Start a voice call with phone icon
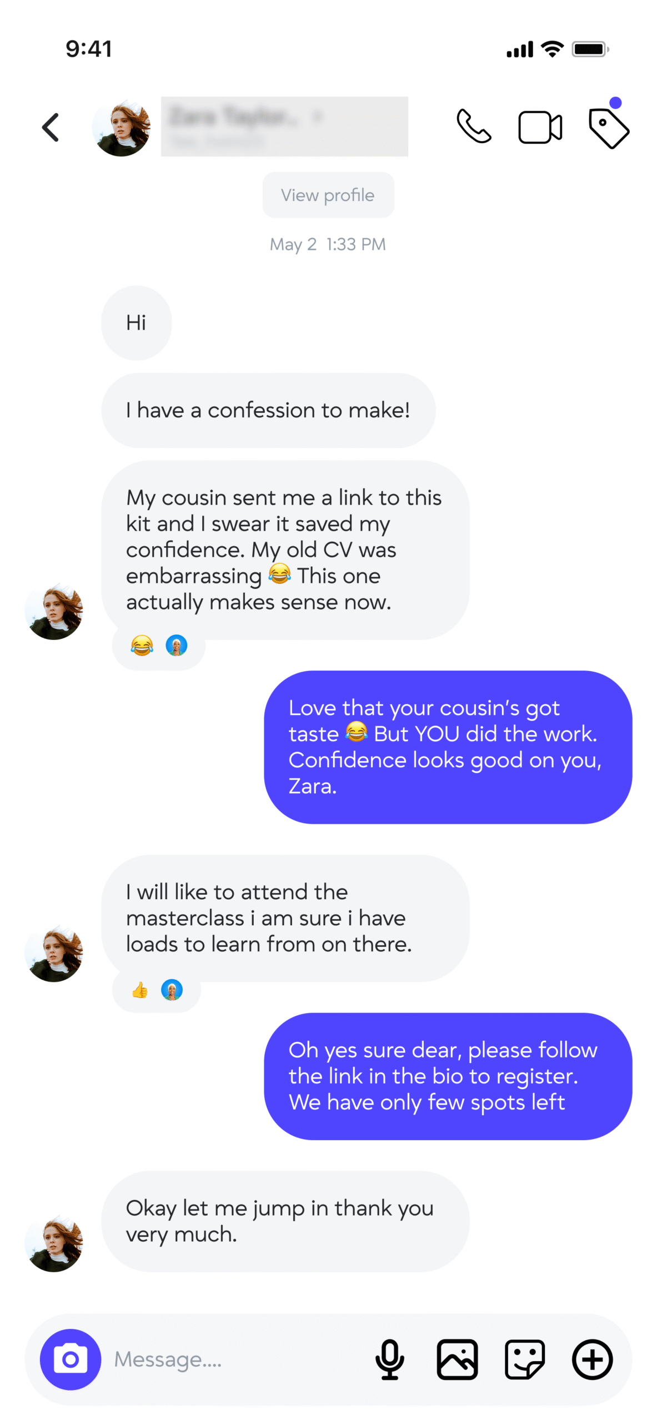The image size is (657, 1421). 473,127
